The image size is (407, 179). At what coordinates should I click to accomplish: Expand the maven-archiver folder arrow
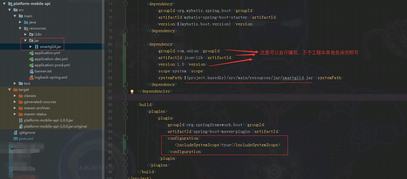coord(15,108)
